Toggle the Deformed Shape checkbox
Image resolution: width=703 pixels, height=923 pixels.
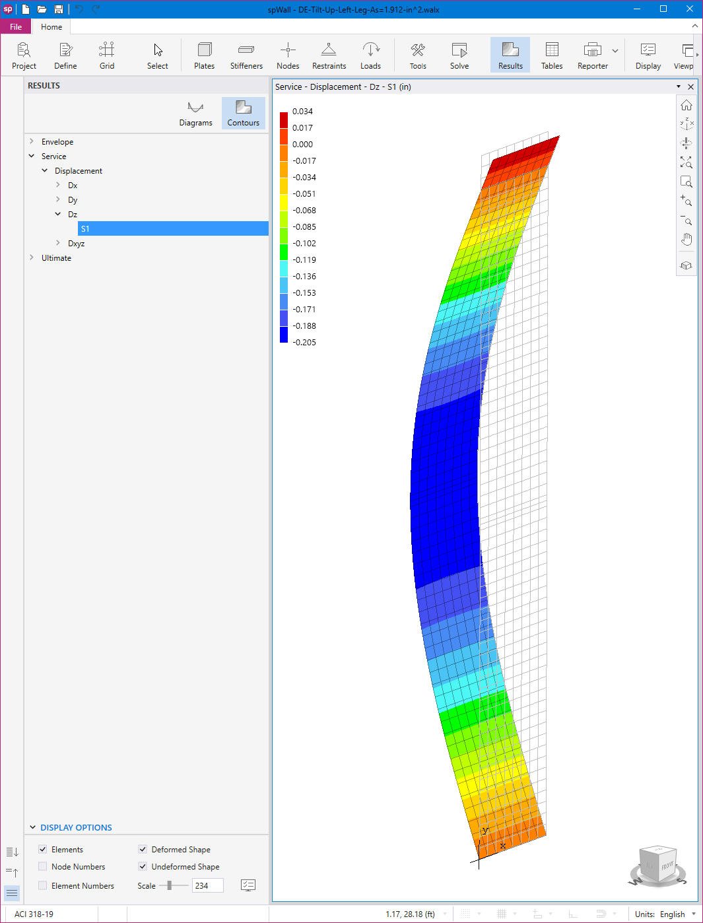click(143, 850)
